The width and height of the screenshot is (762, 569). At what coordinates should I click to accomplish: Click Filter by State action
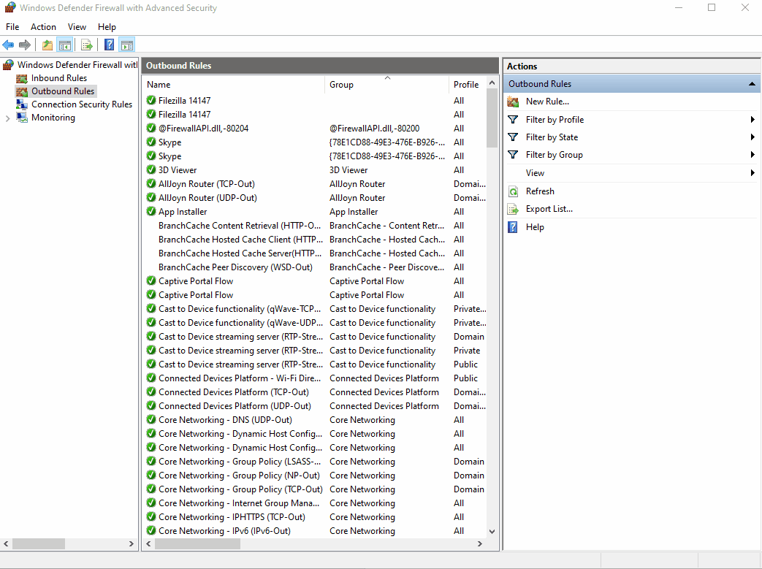(552, 137)
